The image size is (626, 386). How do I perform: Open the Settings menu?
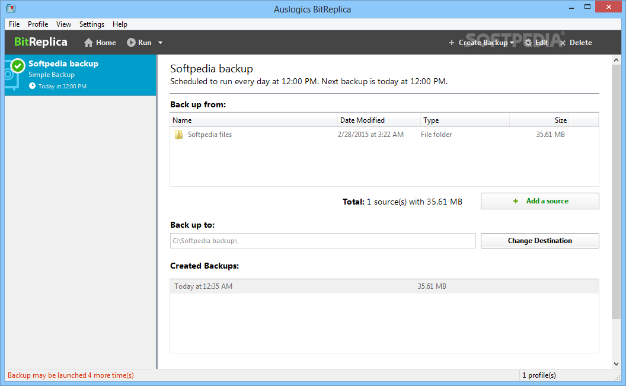click(92, 24)
